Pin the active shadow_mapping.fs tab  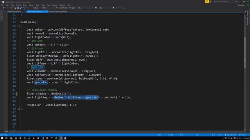click(x=45, y=12)
